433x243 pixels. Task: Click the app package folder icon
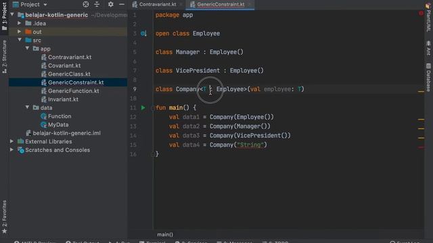(x=36, y=49)
